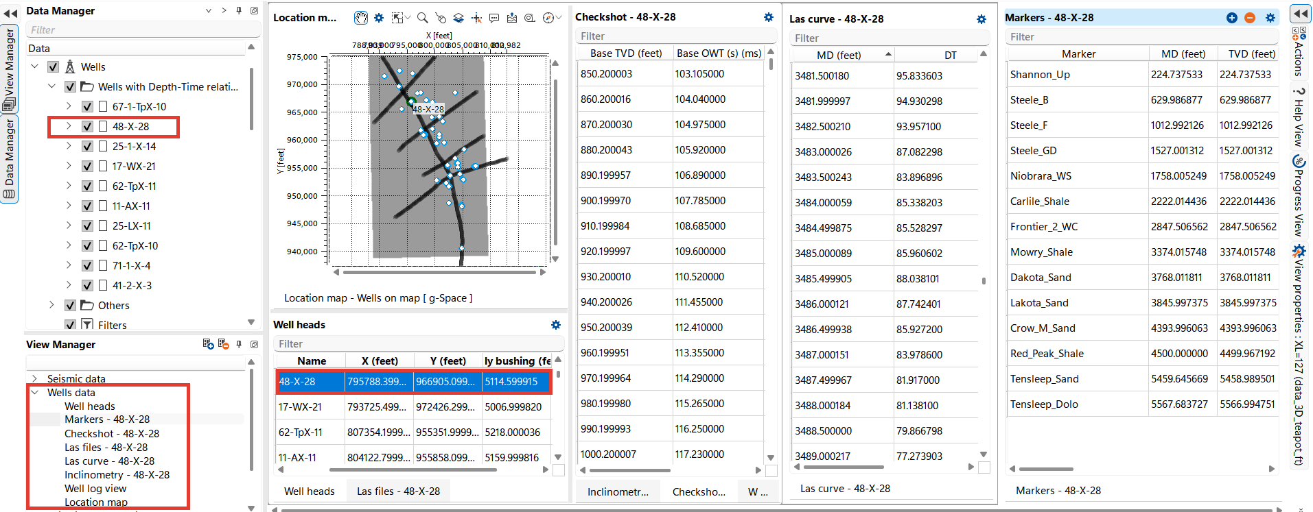Click horizontal scrollbar under Location map

439,272
